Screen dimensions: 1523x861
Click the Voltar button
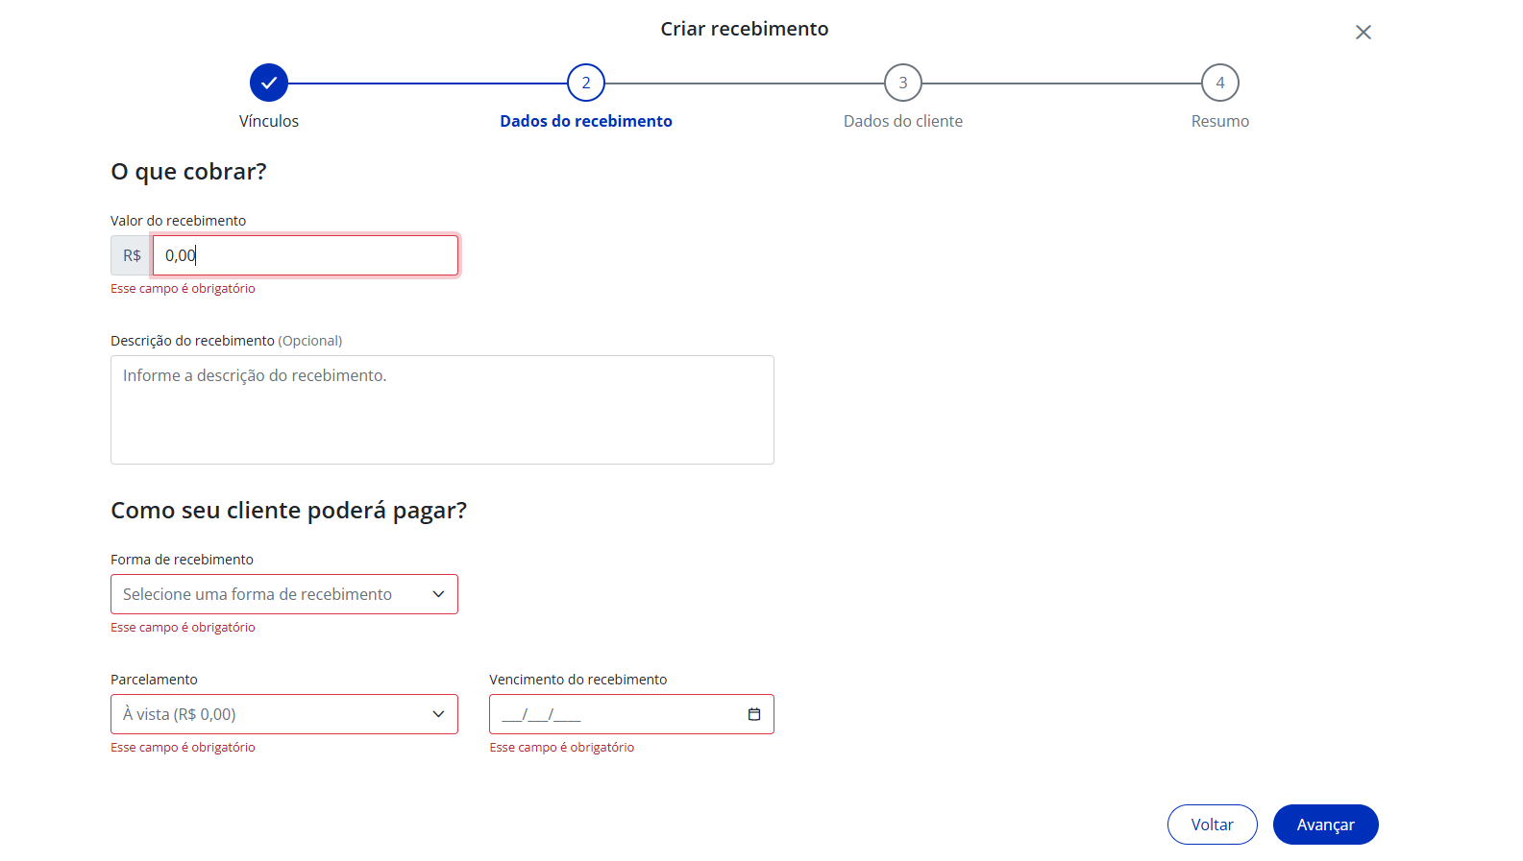[x=1213, y=825]
